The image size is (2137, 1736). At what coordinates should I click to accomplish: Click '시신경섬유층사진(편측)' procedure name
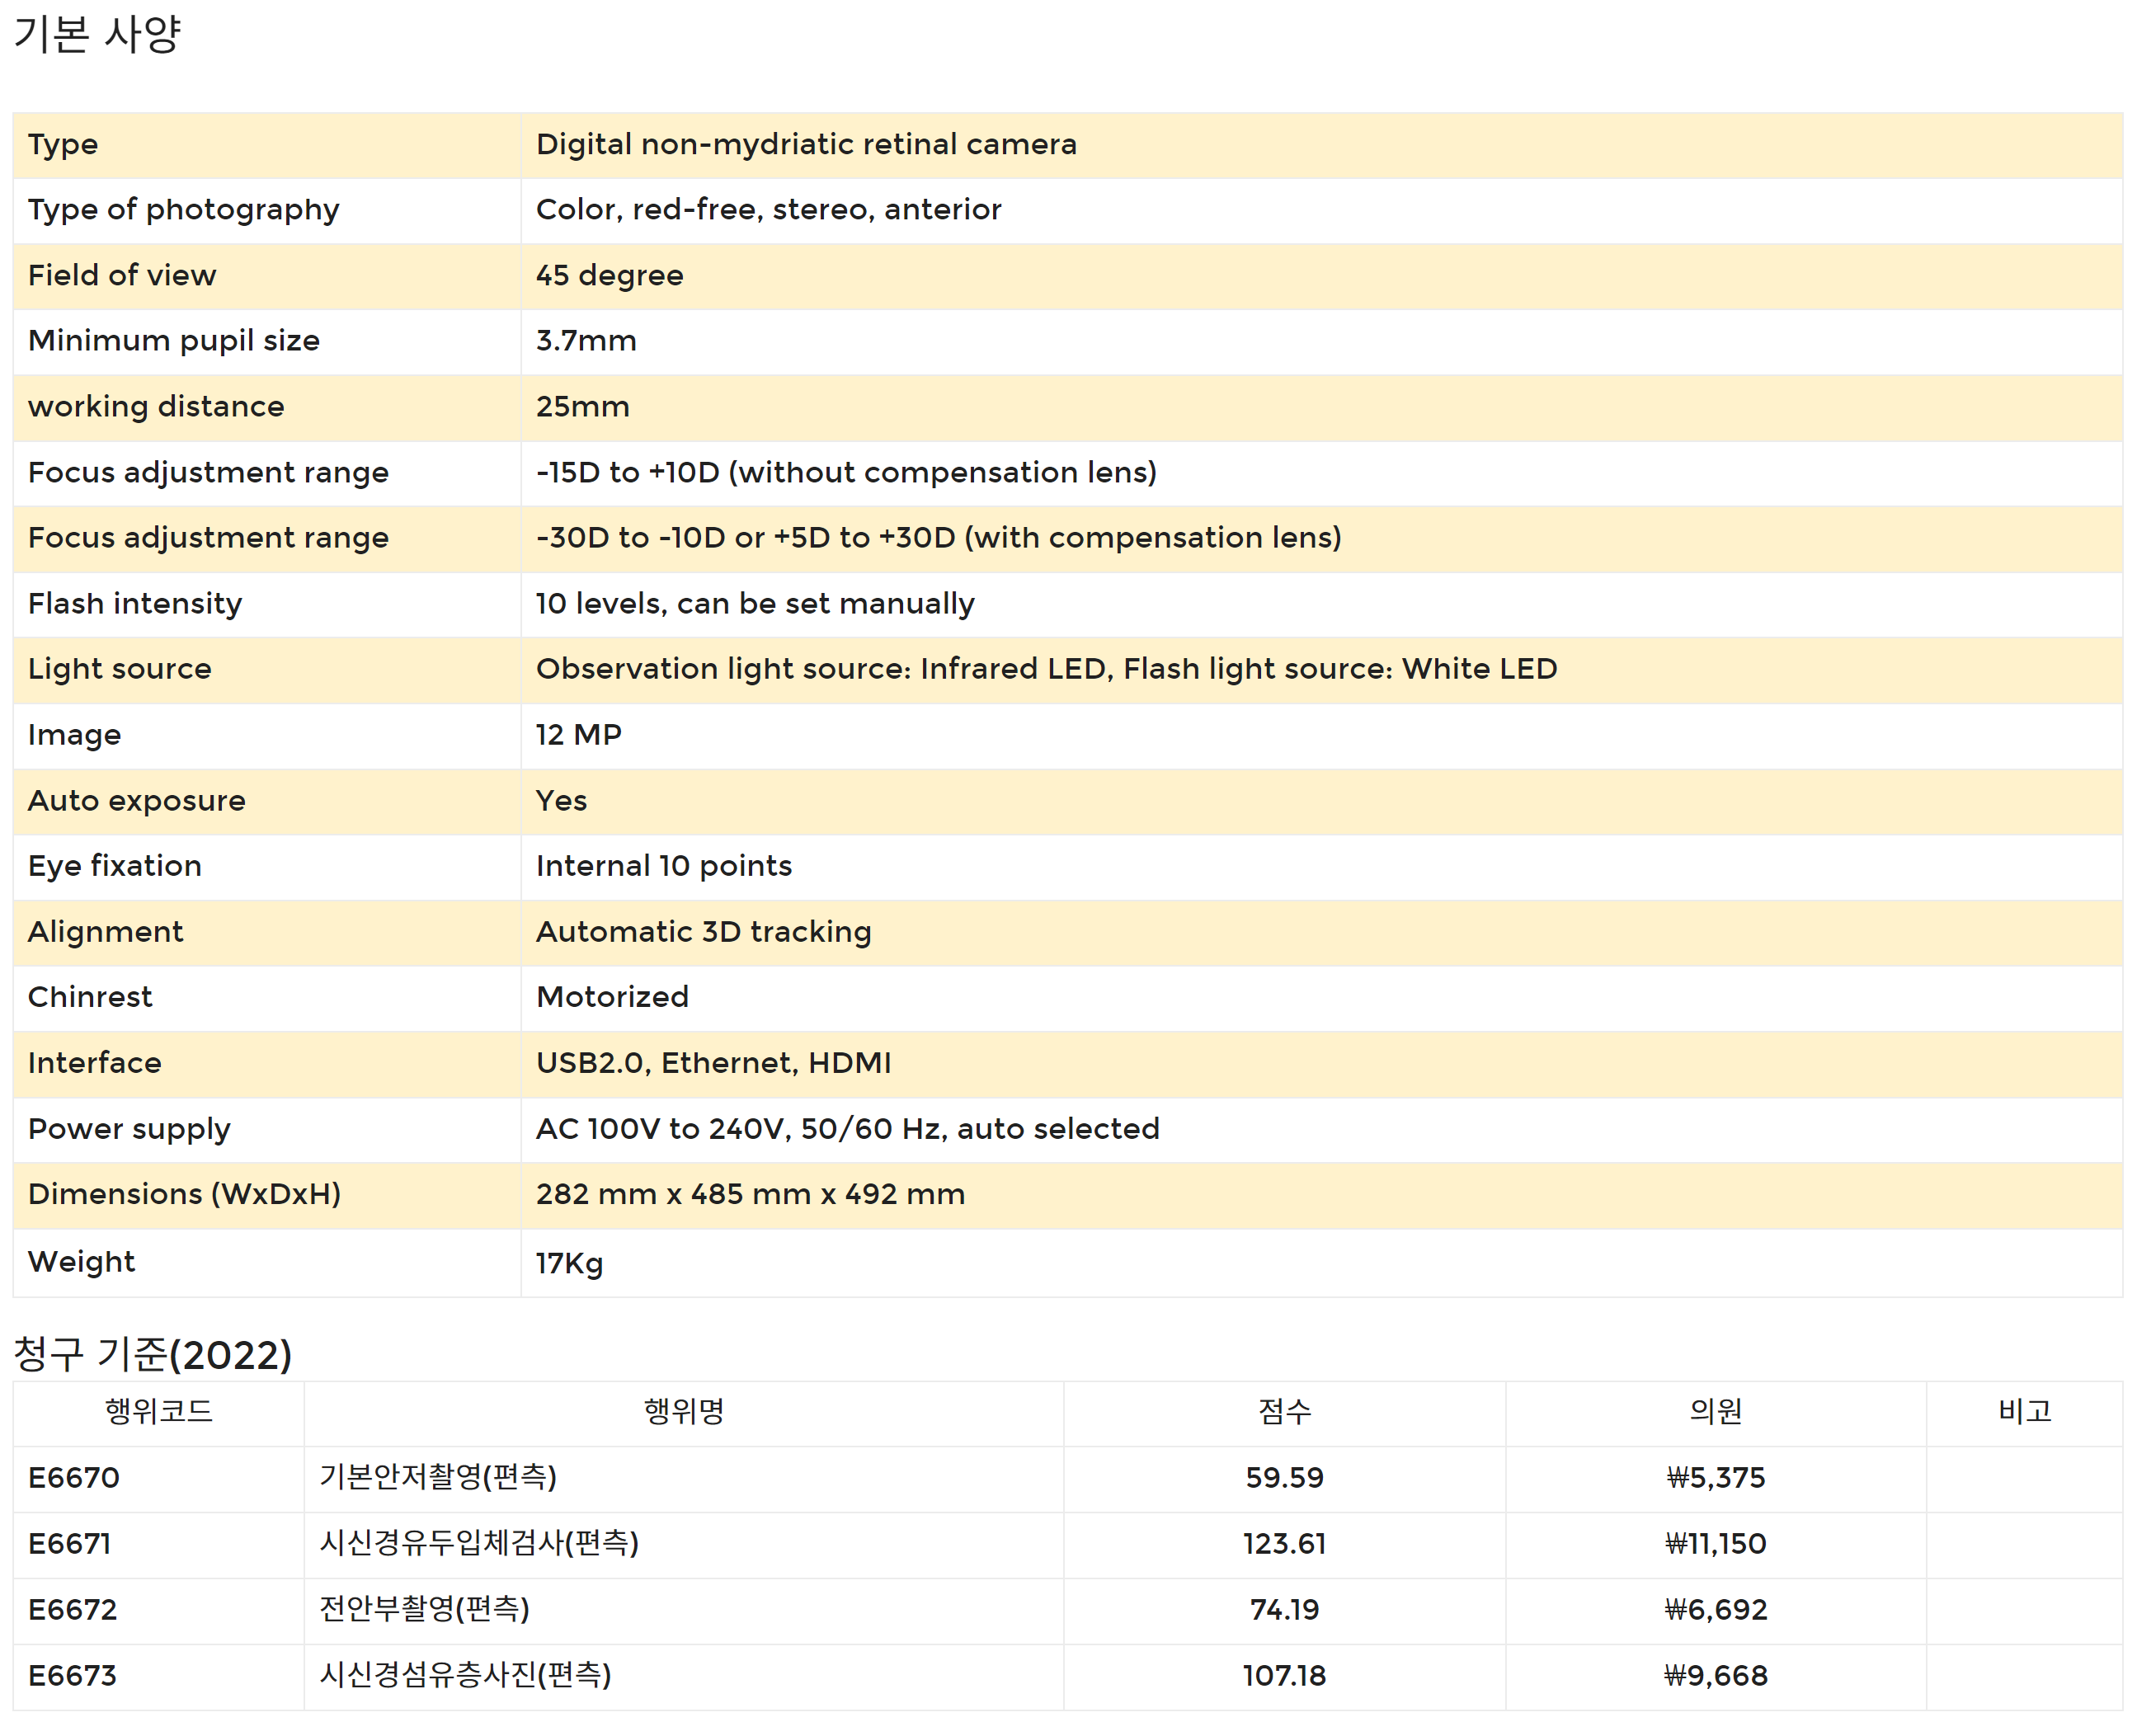(465, 1675)
